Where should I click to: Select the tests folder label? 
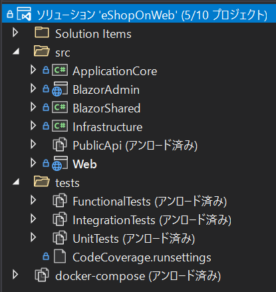pos(67,183)
